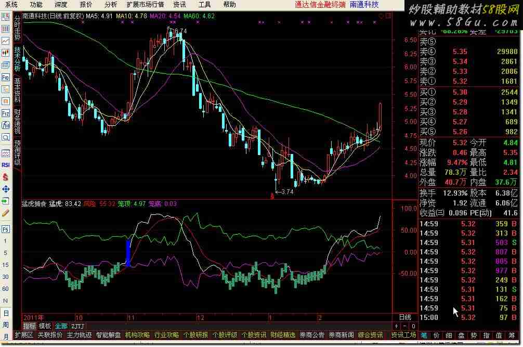Click the F10 company info icon
Image resolution: width=523 pixels, height=347 pixels.
(x=5, y=78)
